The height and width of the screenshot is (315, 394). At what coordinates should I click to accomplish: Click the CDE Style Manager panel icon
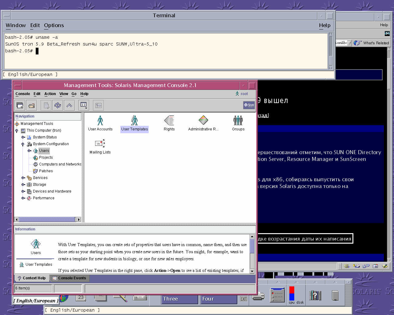277,295
